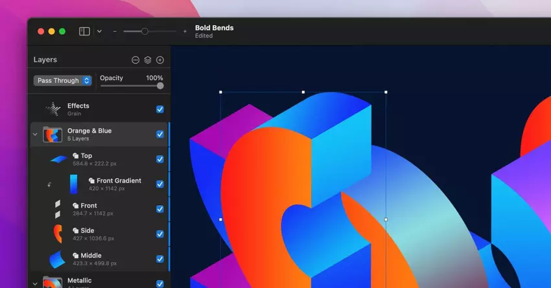Click the group layers stack icon
Screen dimensions: 551x288
[x=148, y=60]
